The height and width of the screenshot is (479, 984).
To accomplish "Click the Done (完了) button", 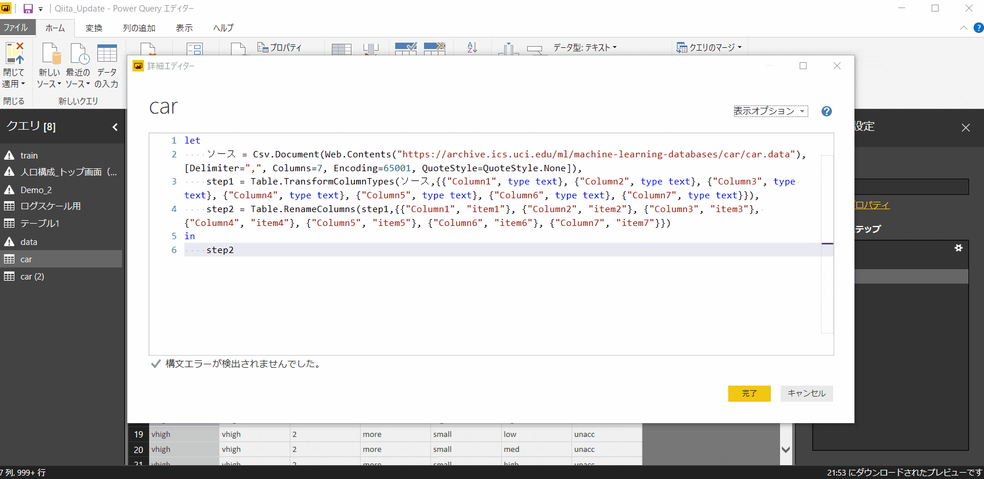I will [x=750, y=394].
